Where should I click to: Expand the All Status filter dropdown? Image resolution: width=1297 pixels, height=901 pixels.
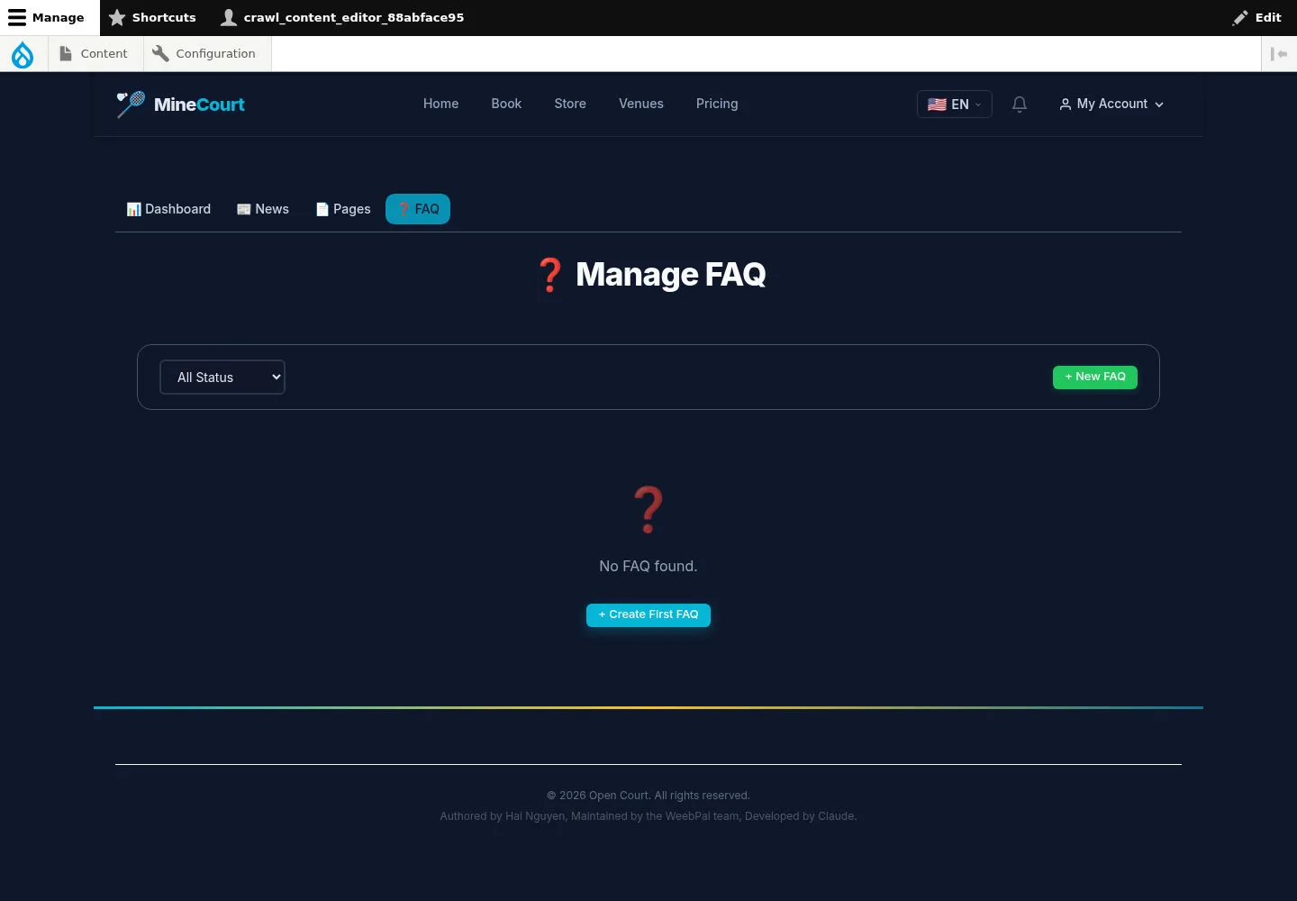click(222, 378)
